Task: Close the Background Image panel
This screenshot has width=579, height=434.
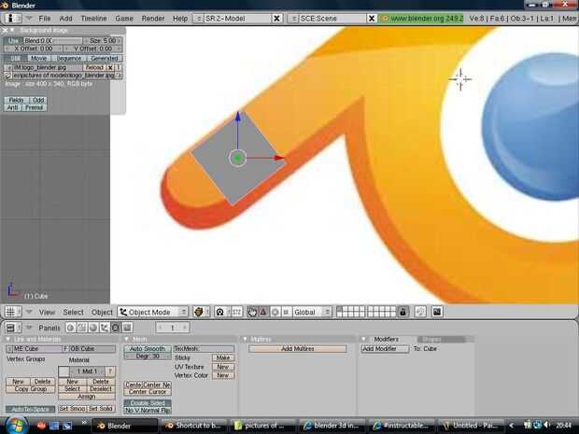Action: click(x=5, y=30)
